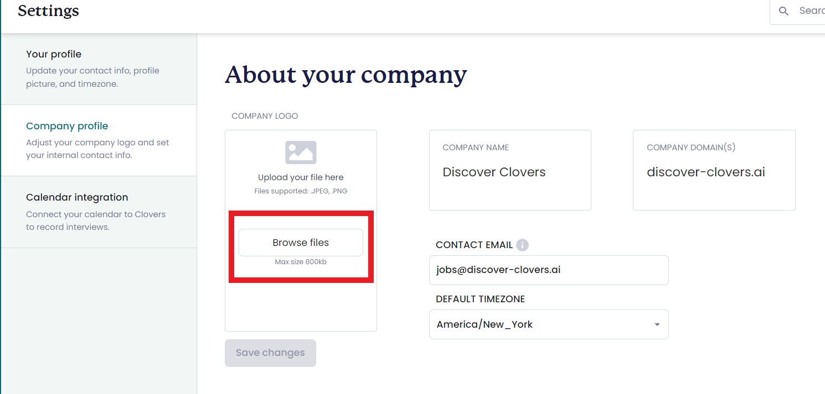Screen dimensions: 825x394
Task: Click the Browse files button
Action: [x=301, y=243]
